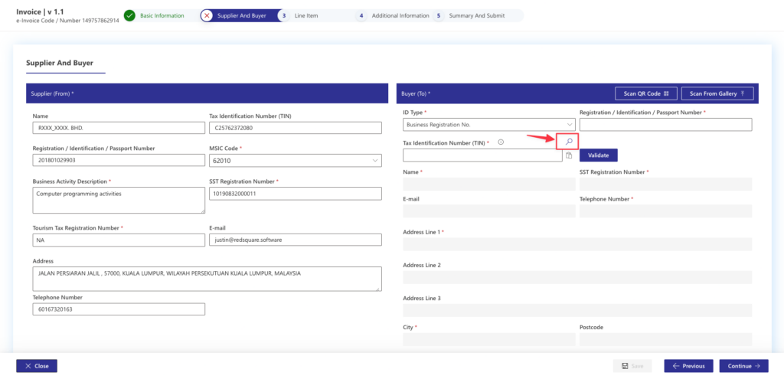Click Tourism Tax Registration Number field
The height and width of the screenshot is (379, 784).
pos(119,240)
